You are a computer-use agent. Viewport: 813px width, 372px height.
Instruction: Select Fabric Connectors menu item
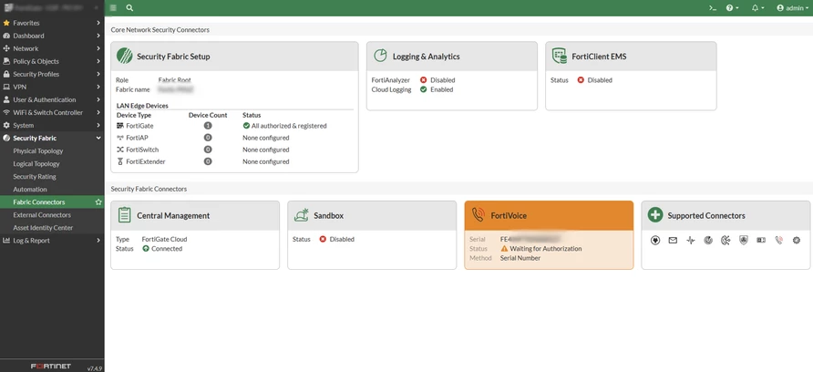(x=52, y=201)
